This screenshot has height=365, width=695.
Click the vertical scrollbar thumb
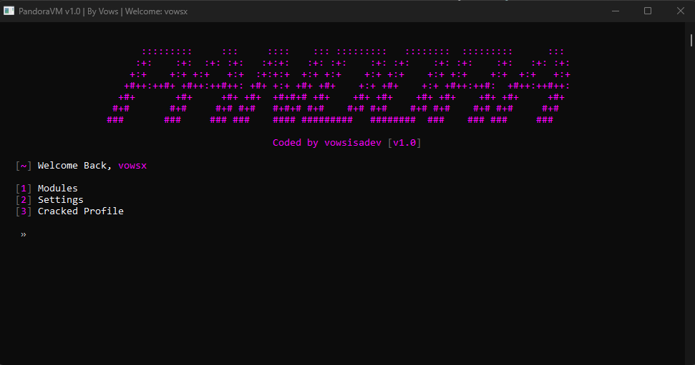coord(691,40)
